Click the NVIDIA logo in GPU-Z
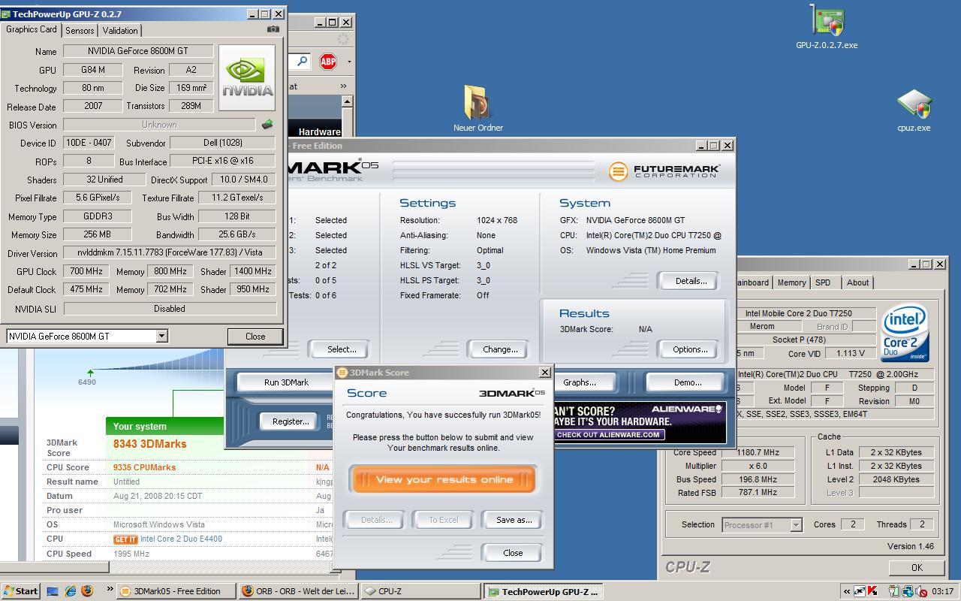 point(249,77)
